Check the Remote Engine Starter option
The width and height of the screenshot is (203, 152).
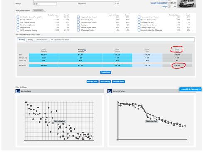(x=79, y=27)
